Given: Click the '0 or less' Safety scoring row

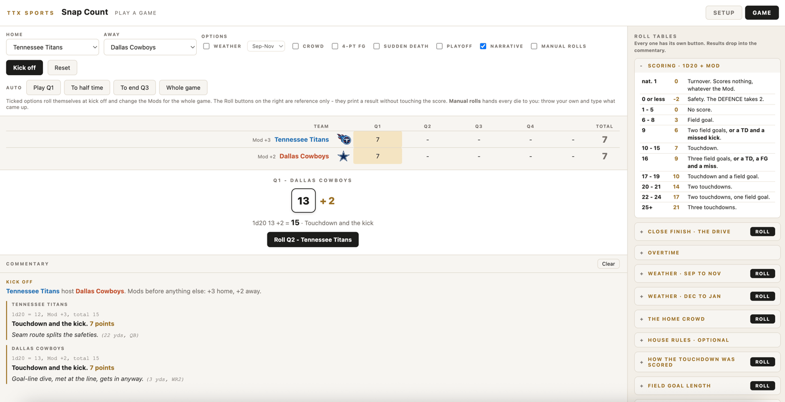Looking at the screenshot, I should 707,99.
